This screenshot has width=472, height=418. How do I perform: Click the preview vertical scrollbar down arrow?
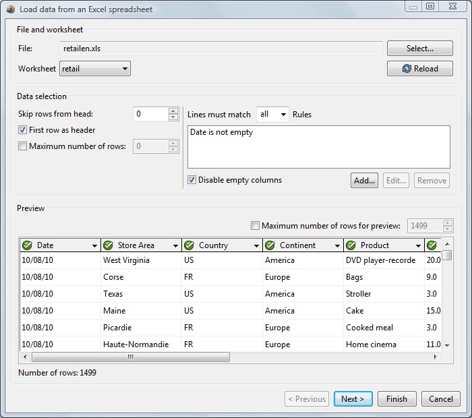click(447, 345)
